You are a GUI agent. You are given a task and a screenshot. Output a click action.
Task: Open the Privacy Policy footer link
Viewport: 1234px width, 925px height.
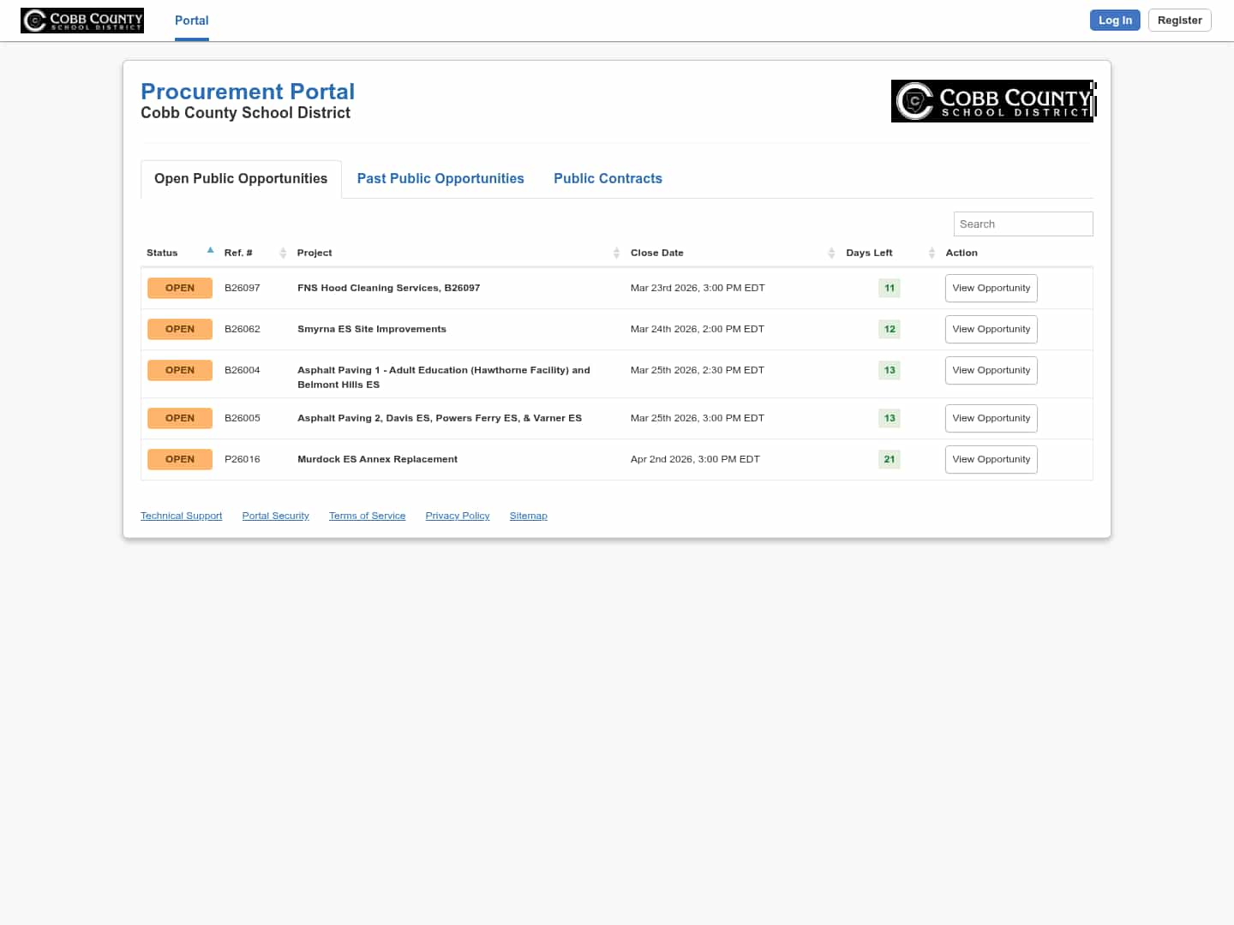tap(457, 516)
